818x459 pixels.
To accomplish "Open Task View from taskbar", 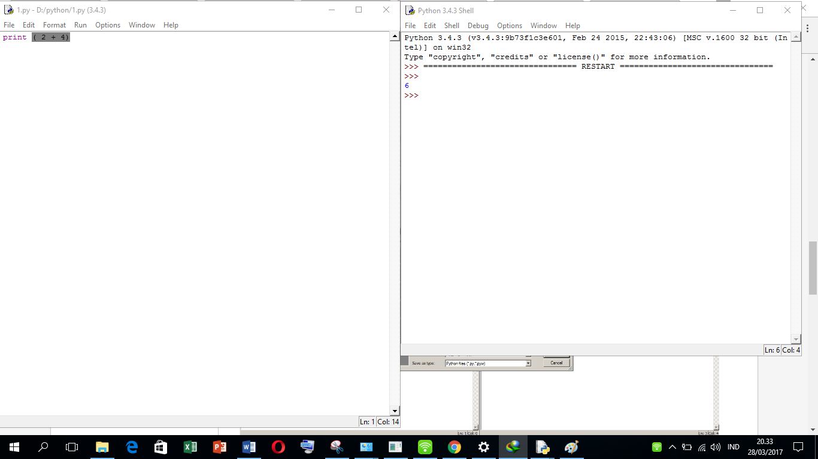I will 72,447.
